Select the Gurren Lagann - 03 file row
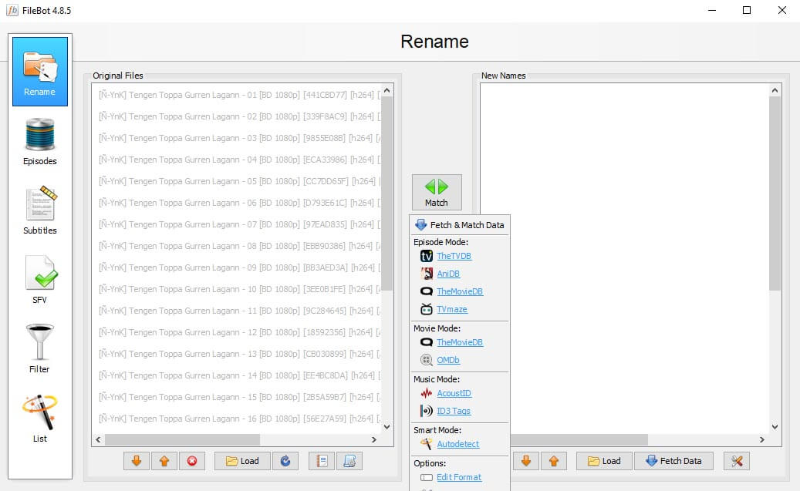Screen dimensions: 800x491 (237, 138)
